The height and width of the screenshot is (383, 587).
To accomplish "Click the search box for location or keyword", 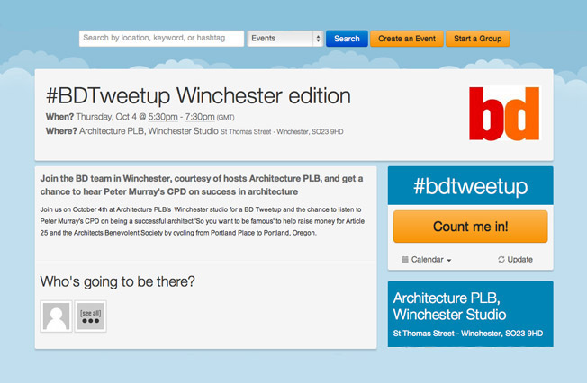I will (161, 39).
